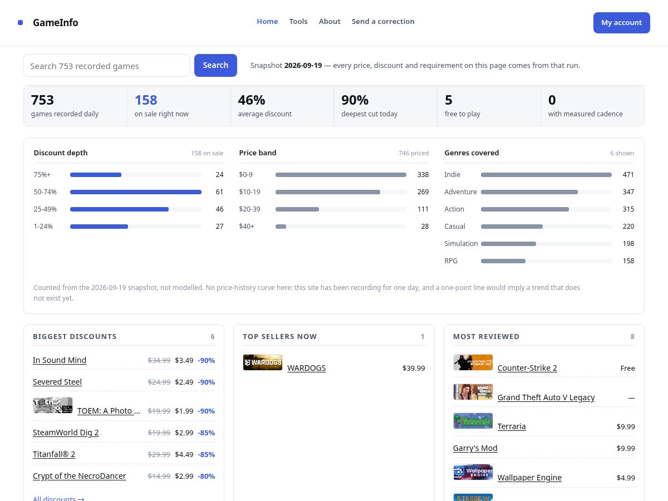668x501 pixels.
Task: Click the GameInfo logo square
Action: click(x=21, y=23)
